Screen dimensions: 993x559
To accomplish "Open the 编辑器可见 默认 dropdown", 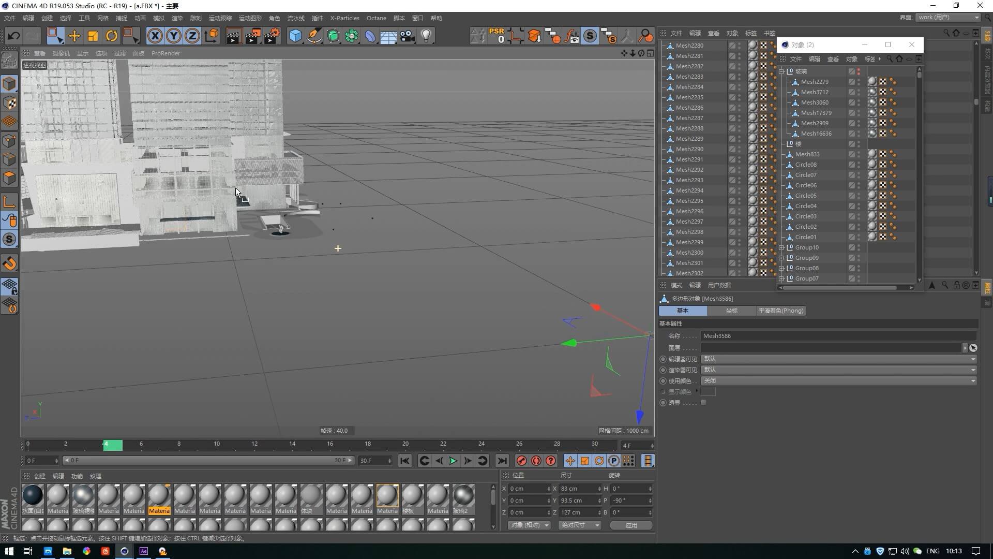I will pos(838,359).
